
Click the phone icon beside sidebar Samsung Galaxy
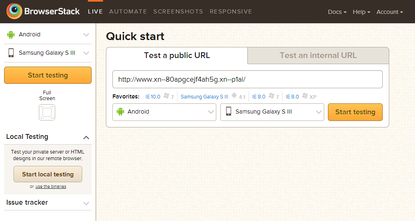11,53
